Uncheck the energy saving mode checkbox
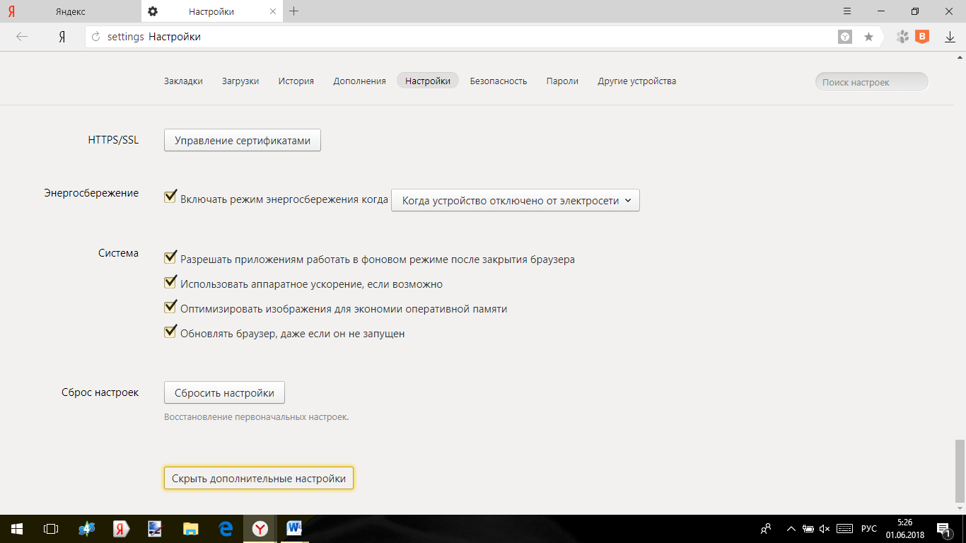The width and height of the screenshot is (966, 543). [x=170, y=197]
